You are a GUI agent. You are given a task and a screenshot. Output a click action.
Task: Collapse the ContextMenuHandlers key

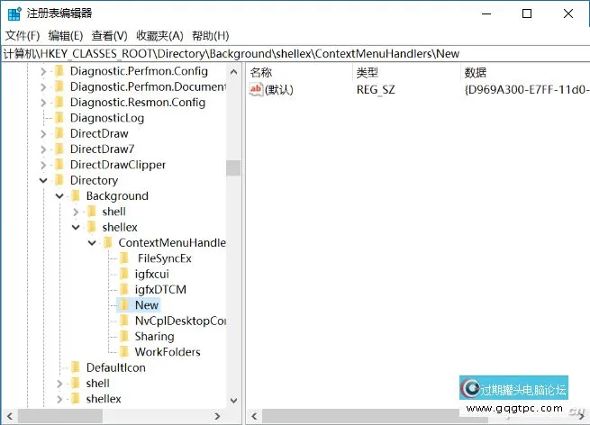pyautogui.click(x=92, y=243)
